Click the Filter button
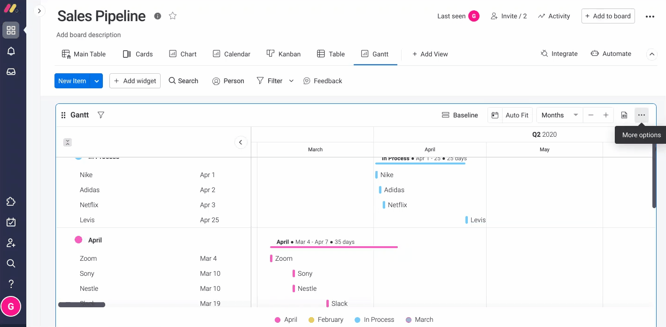The height and width of the screenshot is (327, 666). pos(270,81)
